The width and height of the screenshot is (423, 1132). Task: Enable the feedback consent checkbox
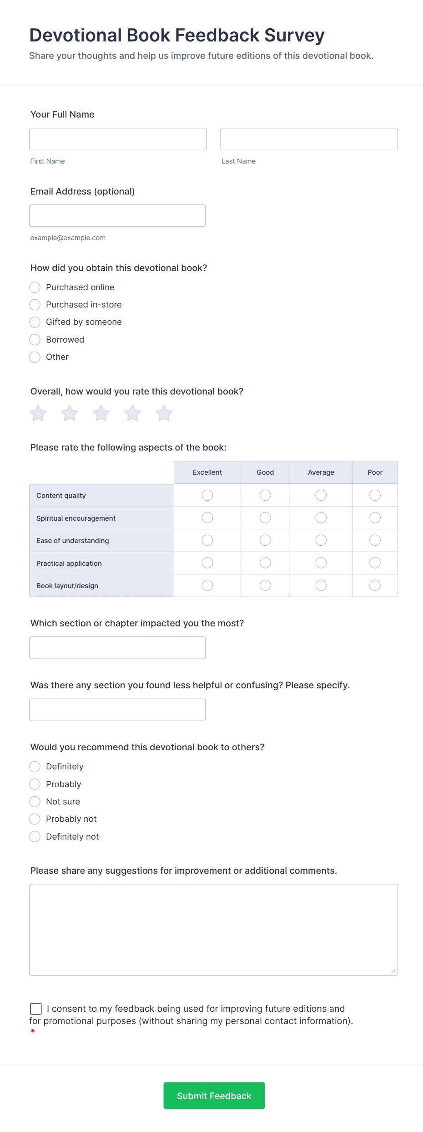pyautogui.click(x=36, y=1009)
